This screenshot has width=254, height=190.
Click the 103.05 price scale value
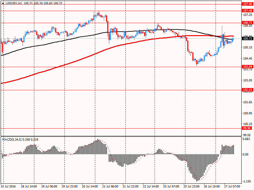(x=248, y=80)
